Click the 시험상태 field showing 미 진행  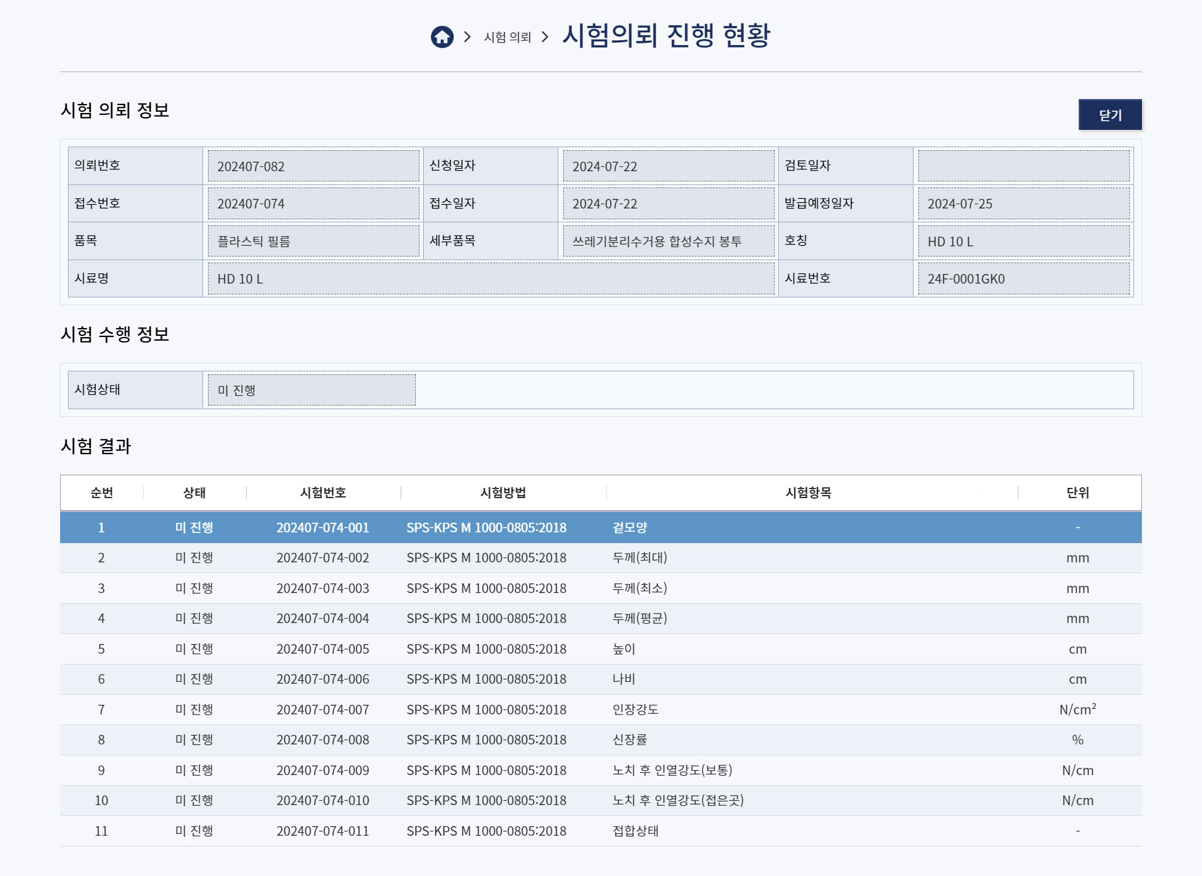click(x=311, y=391)
